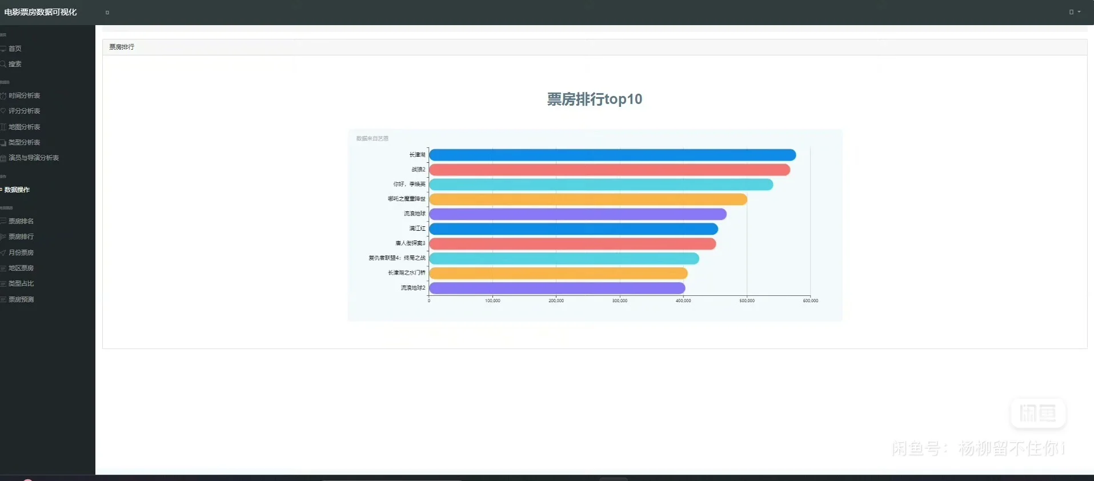The height and width of the screenshot is (481, 1094).
Task: Click the blue bar for 长津湖
Action: click(612, 155)
